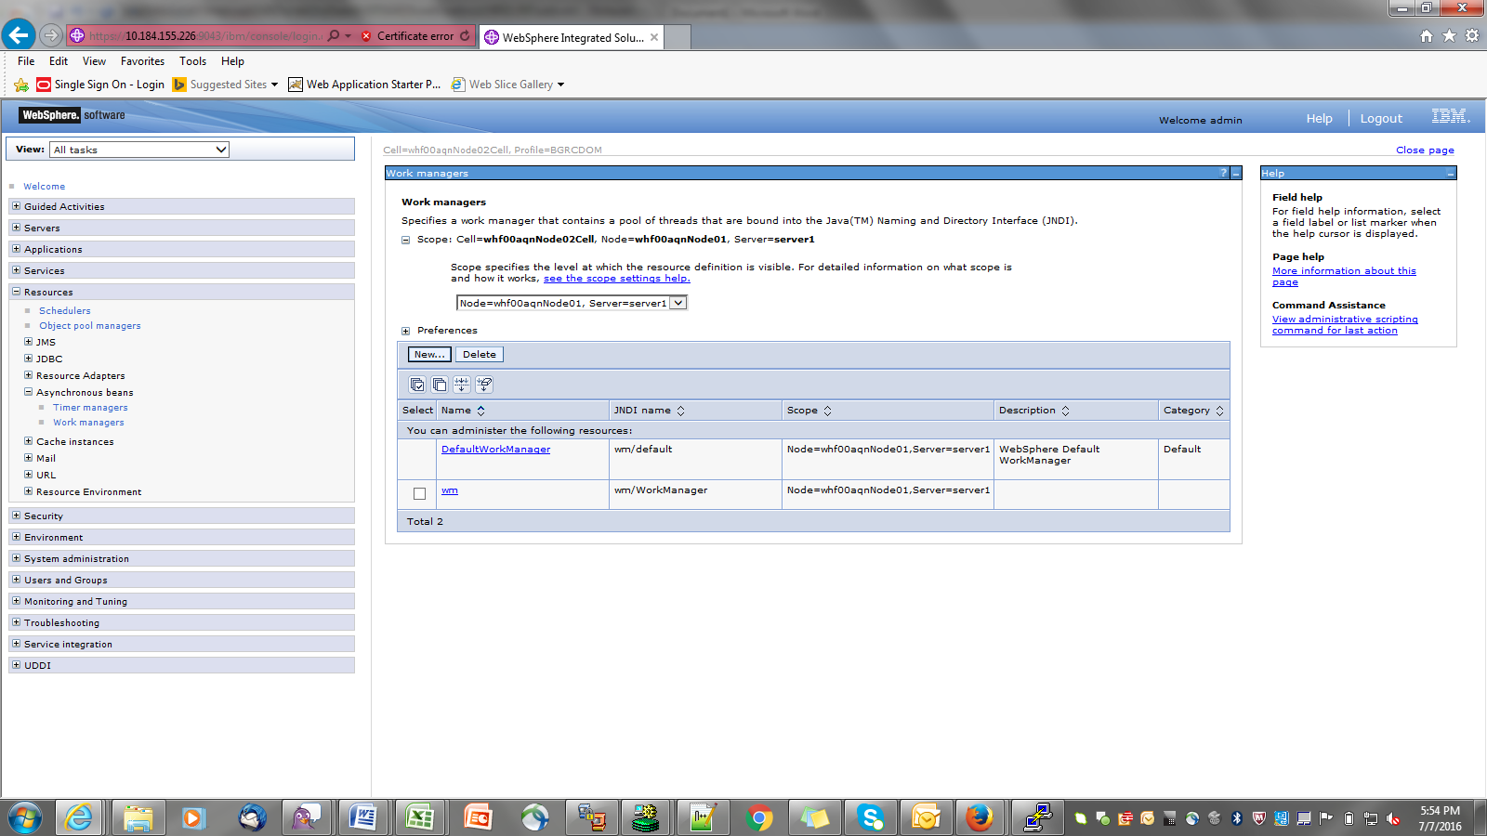Go back with browser back arrow
Image resolution: width=1487 pixels, height=836 pixels.
coord(19,35)
